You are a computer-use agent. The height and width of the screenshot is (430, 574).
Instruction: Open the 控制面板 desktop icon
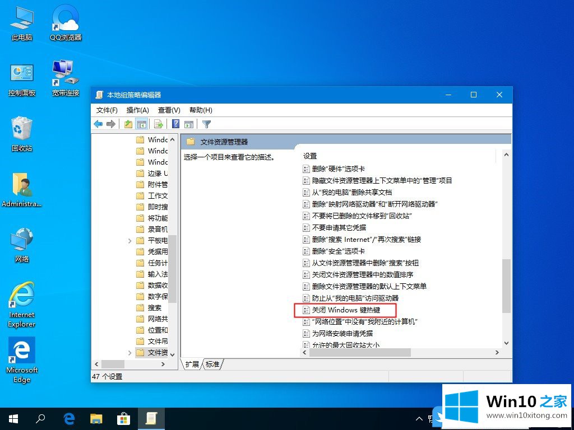[22, 80]
